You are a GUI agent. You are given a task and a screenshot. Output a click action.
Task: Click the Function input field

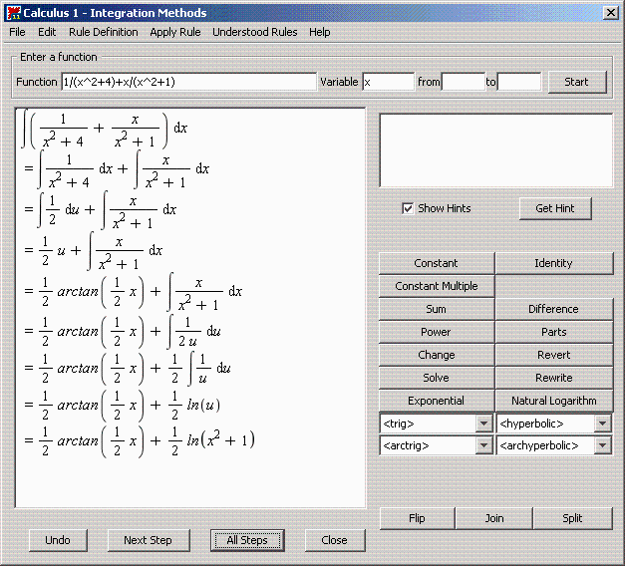point(188,82)
